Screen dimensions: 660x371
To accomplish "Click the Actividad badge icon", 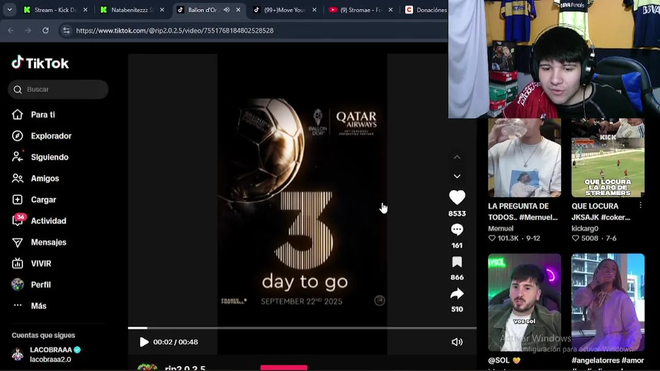I will coord(18,220).
